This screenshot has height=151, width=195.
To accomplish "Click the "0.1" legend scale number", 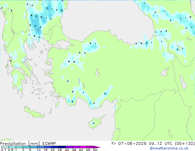I will (x=3, y=150).
